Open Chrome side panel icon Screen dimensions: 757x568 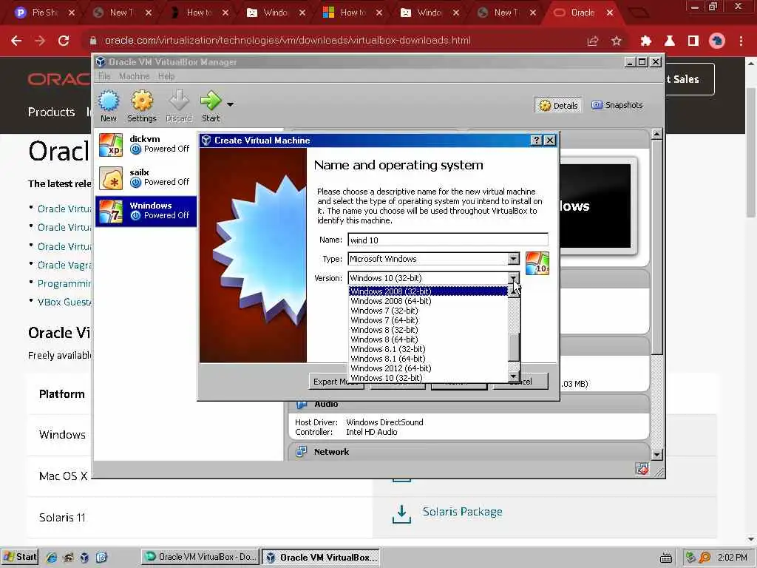(x=693, y=41)
